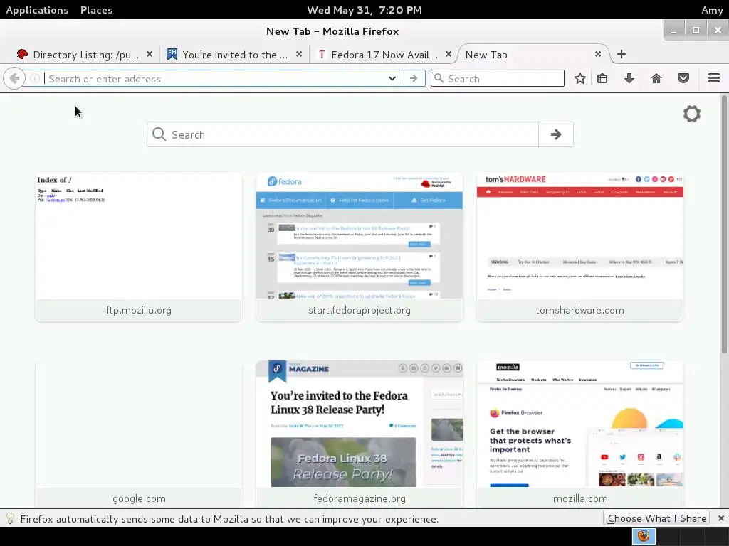
Task: Show bookmarks list icon
Action: [602, 78]
